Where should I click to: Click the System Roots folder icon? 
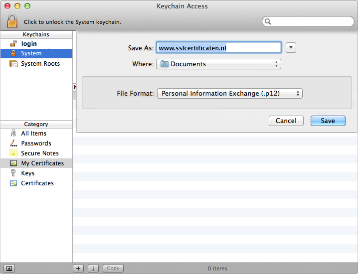point(13,64)
